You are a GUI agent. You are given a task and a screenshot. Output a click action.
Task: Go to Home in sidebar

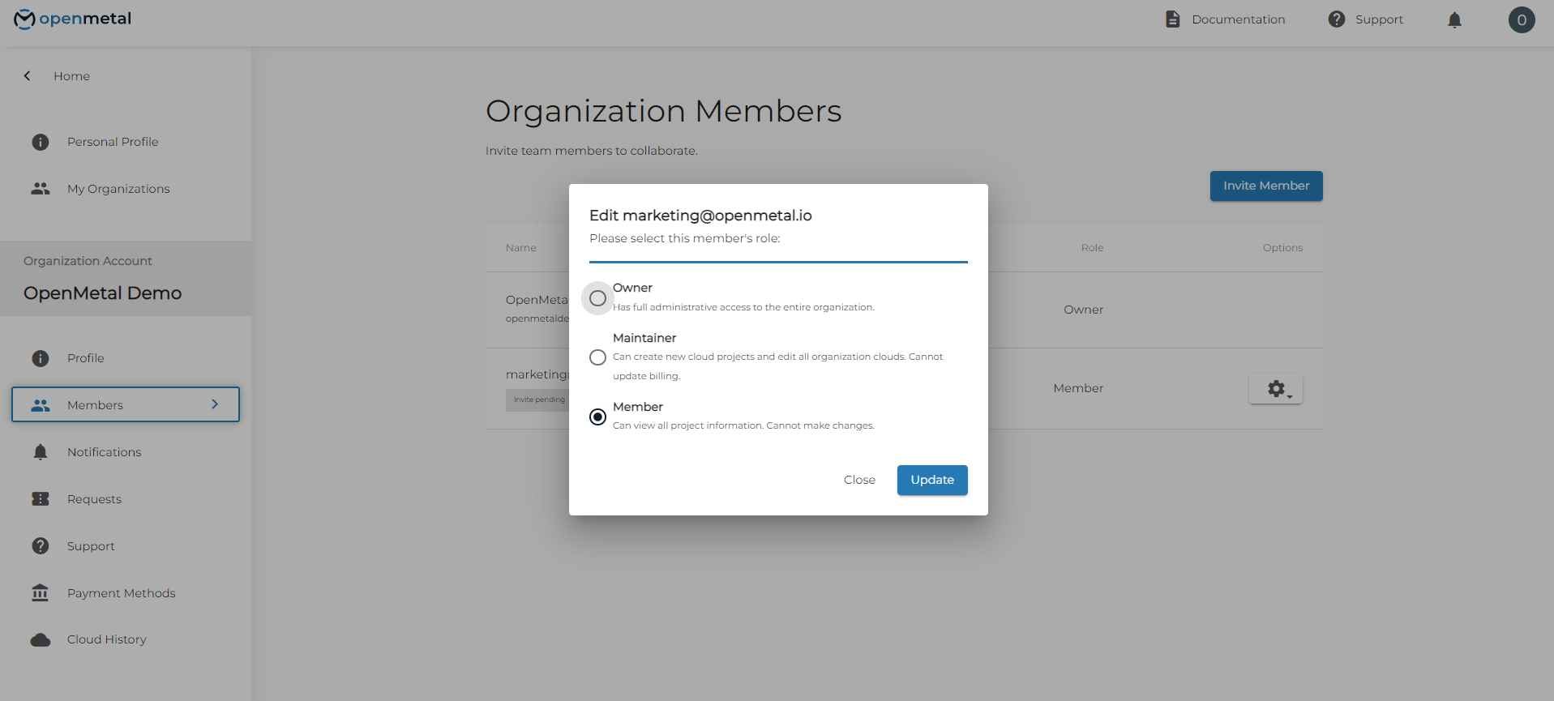[x=71, y=76]
